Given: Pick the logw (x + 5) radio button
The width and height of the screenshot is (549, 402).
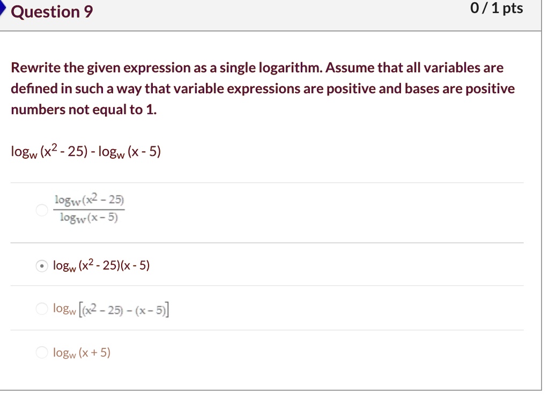Looking at the screenshot, I should tap(42, 352).
